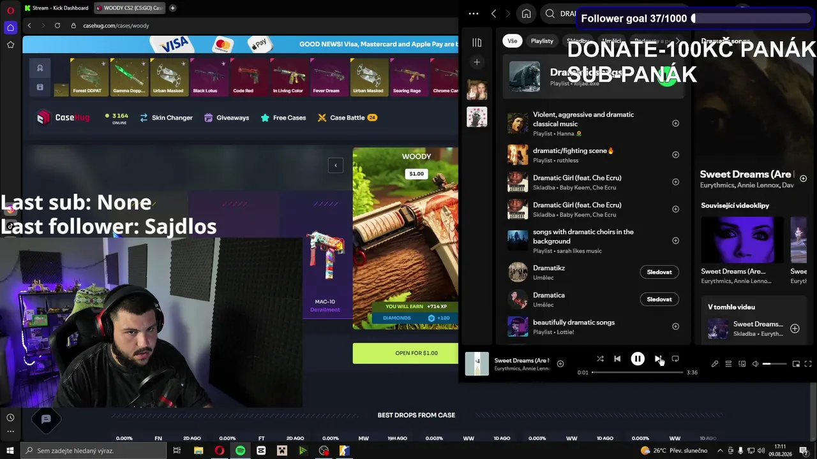Go back in Opera browser
Image resolution: width=817 pixels, height=459 pixels.
(29, 25)
